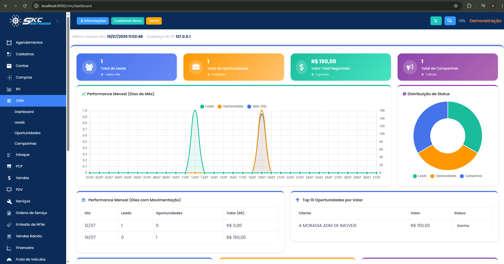The image size is (504, 264).
Task: Open the Demonstração user link
Action: click(x=485, y=21)
